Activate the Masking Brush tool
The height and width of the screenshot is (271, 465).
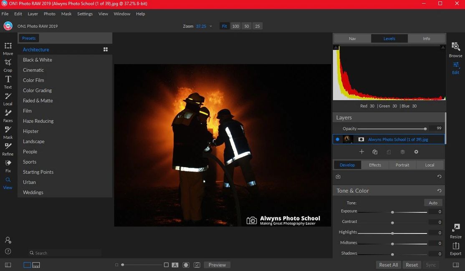[8, 132]
